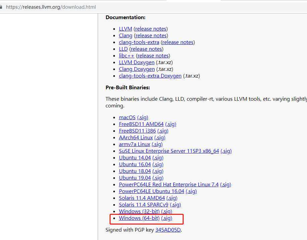307x240 pixels.
Task: Click the Documentation heading text
Action: point(125,17)
